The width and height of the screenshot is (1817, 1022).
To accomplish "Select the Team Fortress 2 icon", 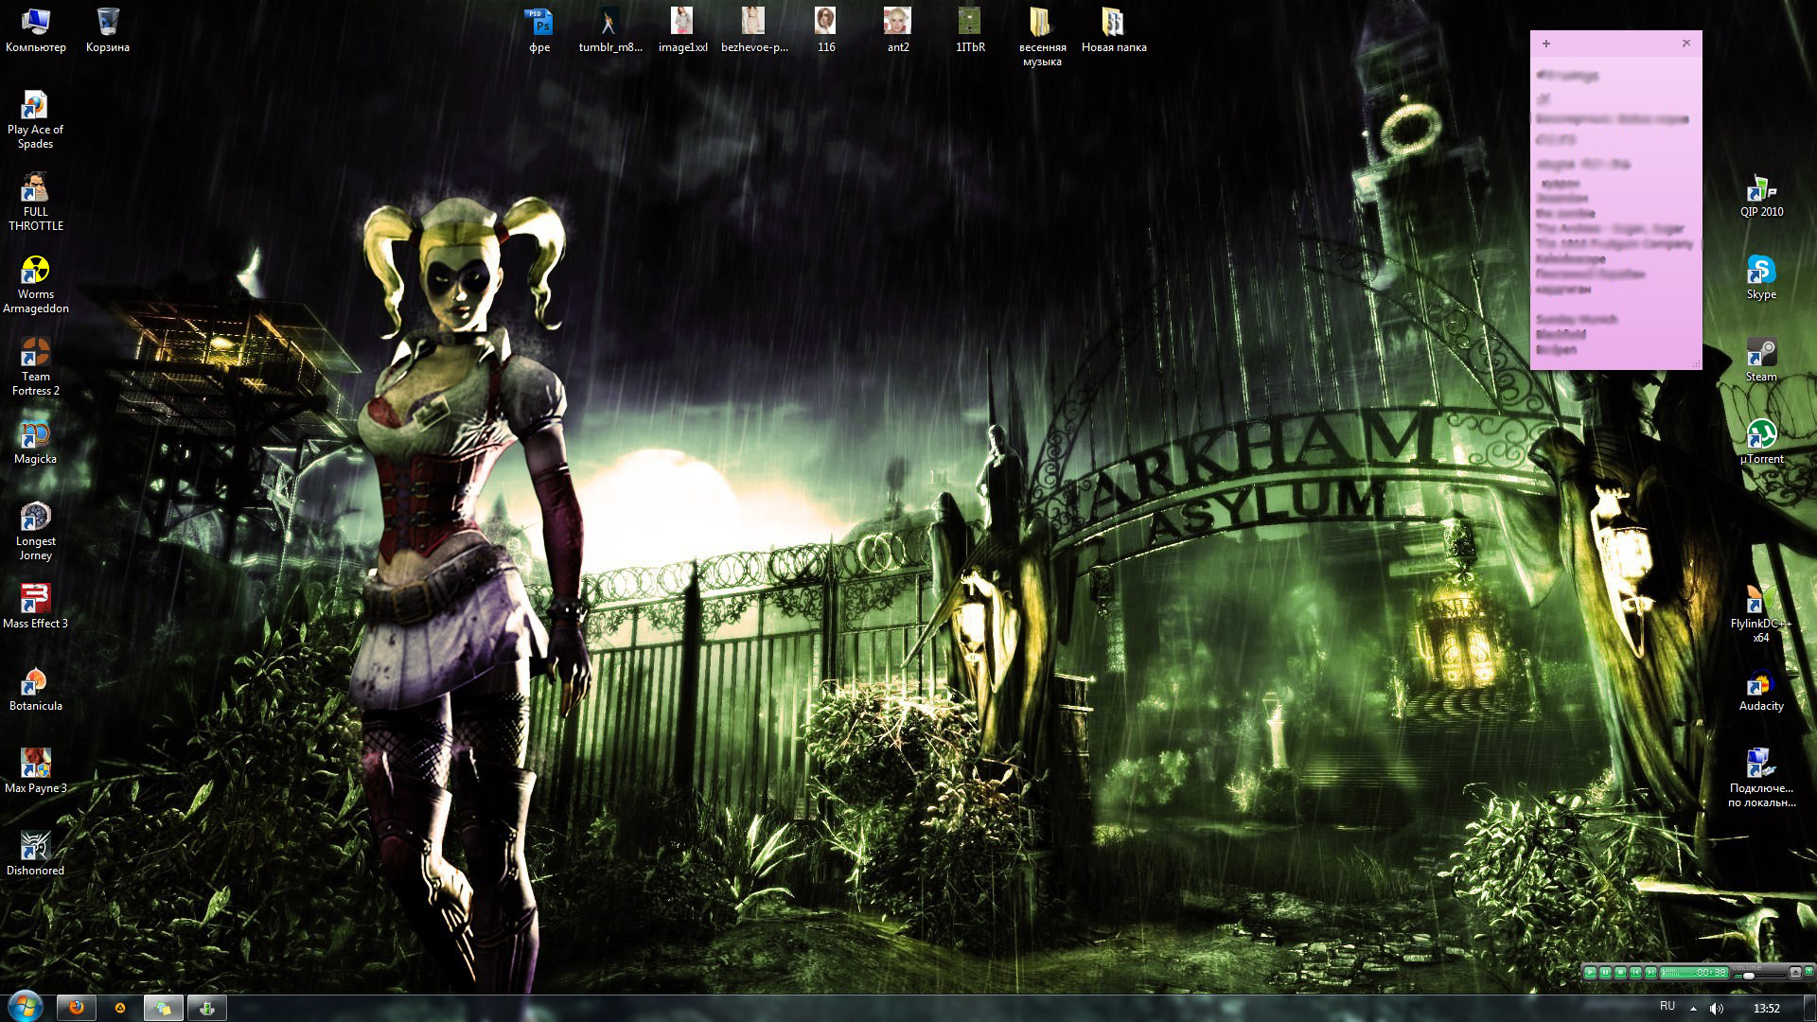I will pyautogui.click(x=35, y=354).
